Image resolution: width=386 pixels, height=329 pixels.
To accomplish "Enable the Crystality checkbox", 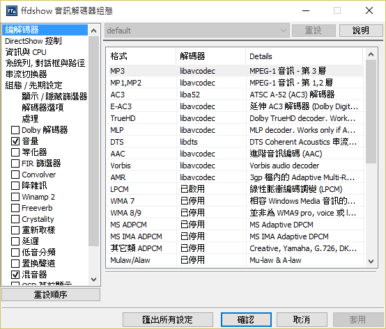I will tap(15, 219).
